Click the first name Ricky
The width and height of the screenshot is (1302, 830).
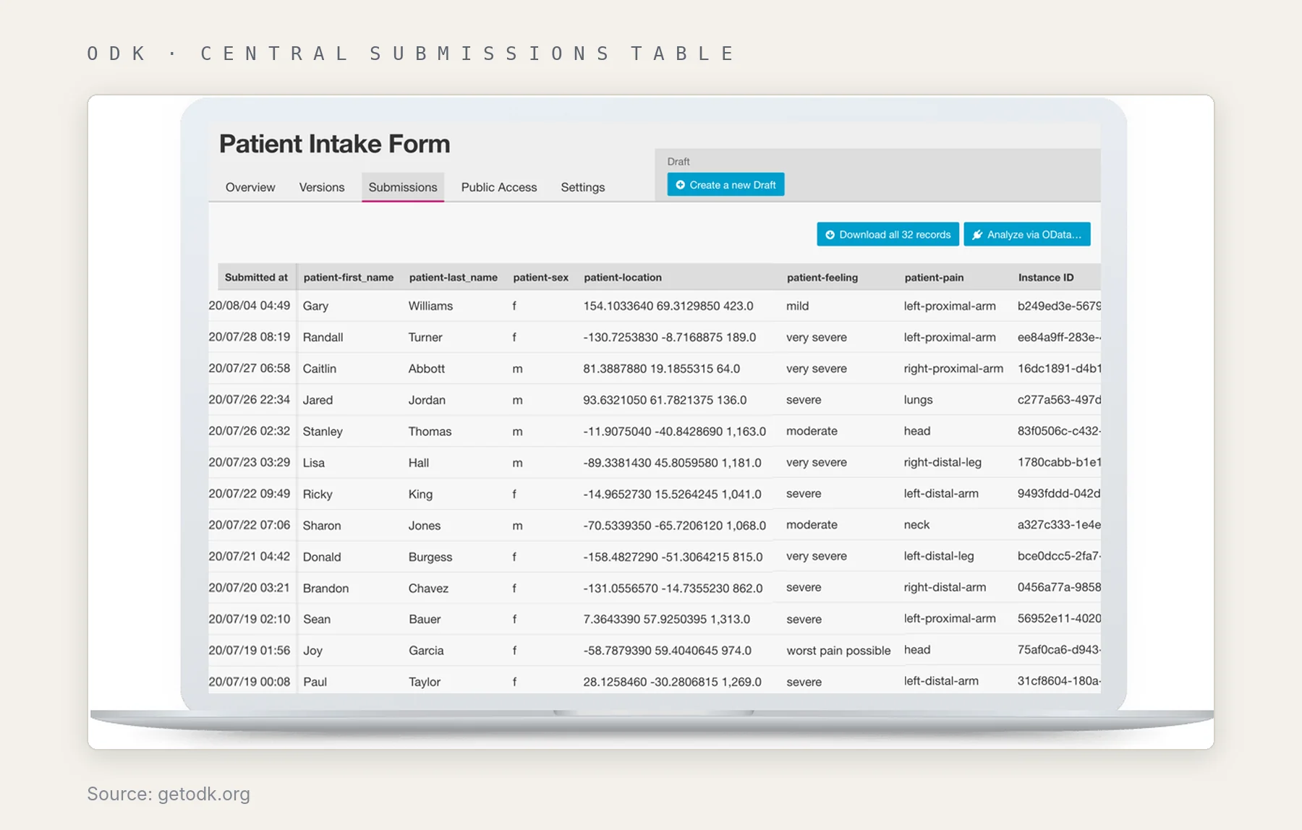click(318, 495)
